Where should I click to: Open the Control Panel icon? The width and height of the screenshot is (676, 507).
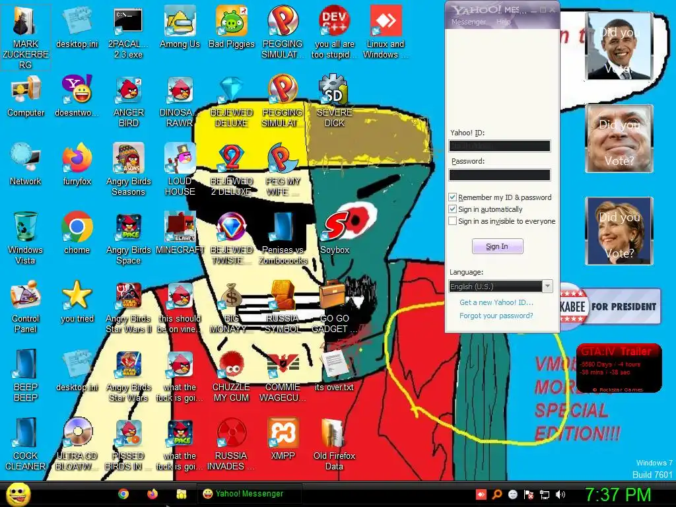click(x=26, y=306)
